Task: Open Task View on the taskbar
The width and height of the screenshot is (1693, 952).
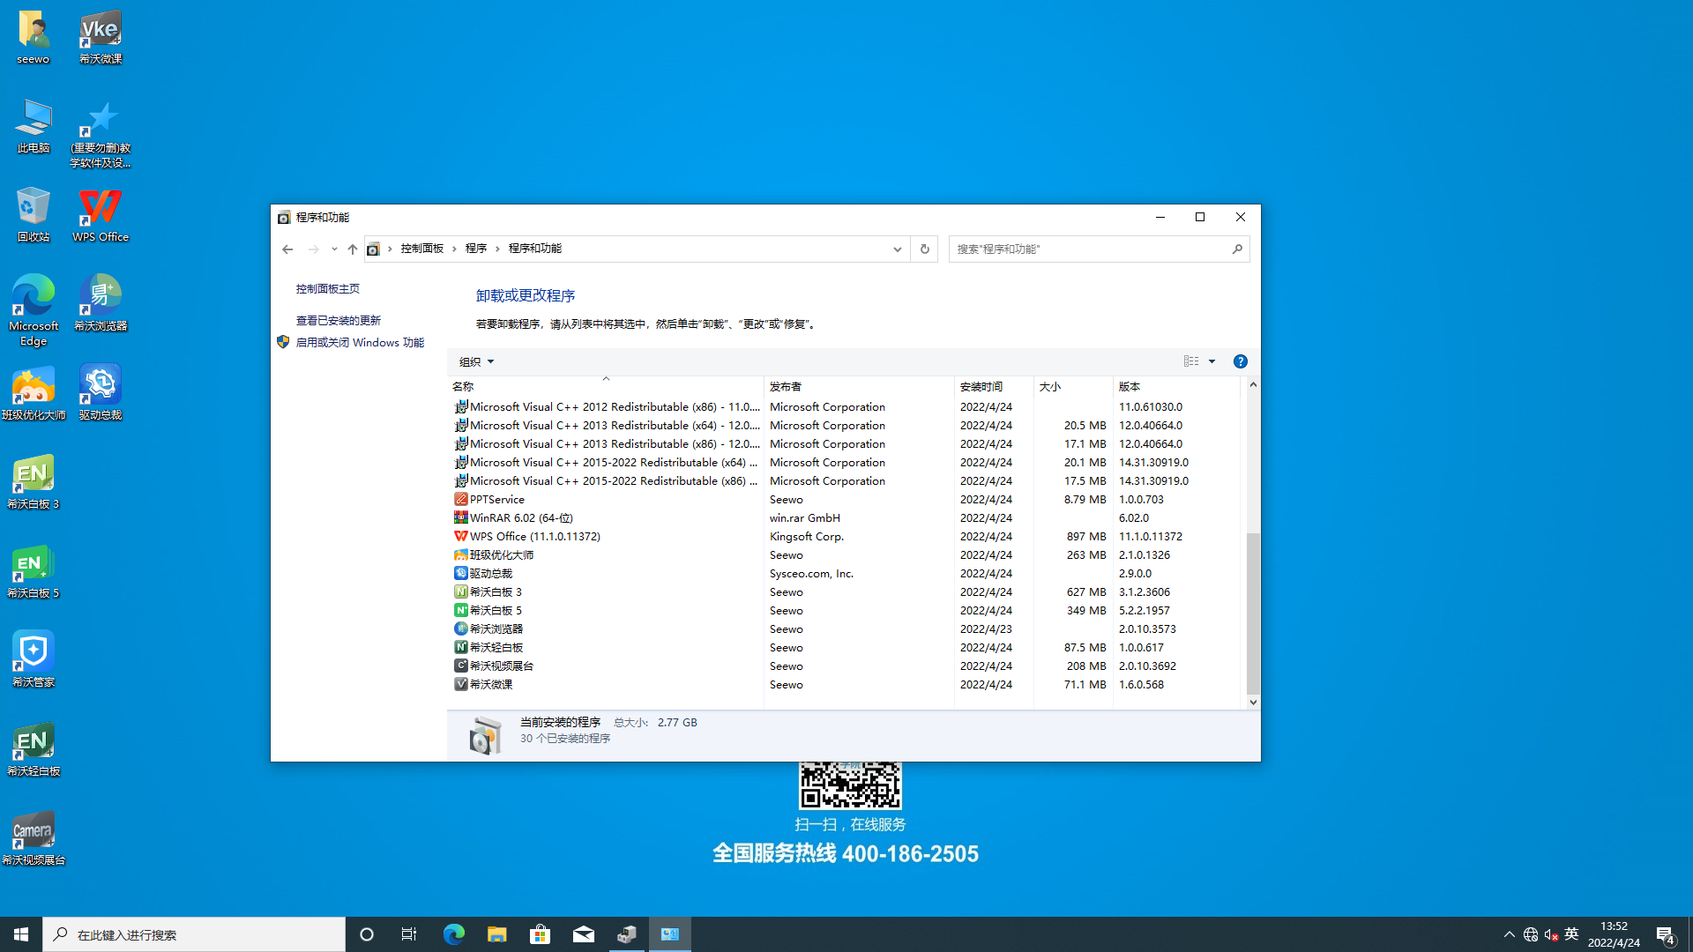Action: click(409, 934)
